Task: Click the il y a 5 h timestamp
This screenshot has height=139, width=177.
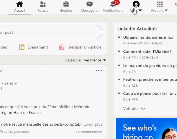Action: pos(130,72)
